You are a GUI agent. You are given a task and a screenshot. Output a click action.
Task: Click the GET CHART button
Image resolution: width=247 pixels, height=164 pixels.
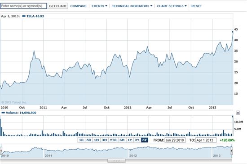pyautogui.click(x=58, y=6)
